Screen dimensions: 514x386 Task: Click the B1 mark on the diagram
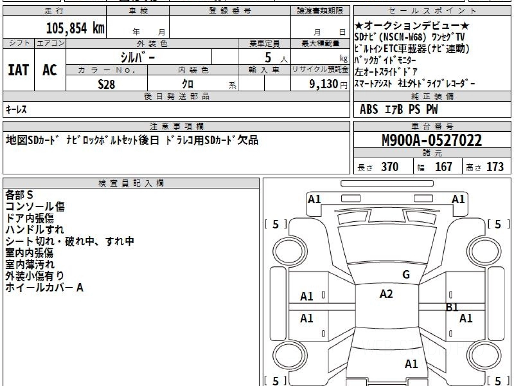(452, 308)
